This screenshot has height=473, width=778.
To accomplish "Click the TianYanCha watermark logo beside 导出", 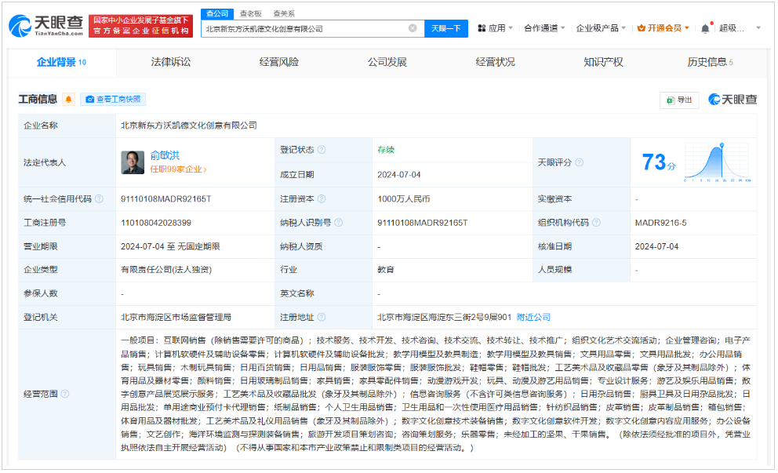I will coord(733,100).
